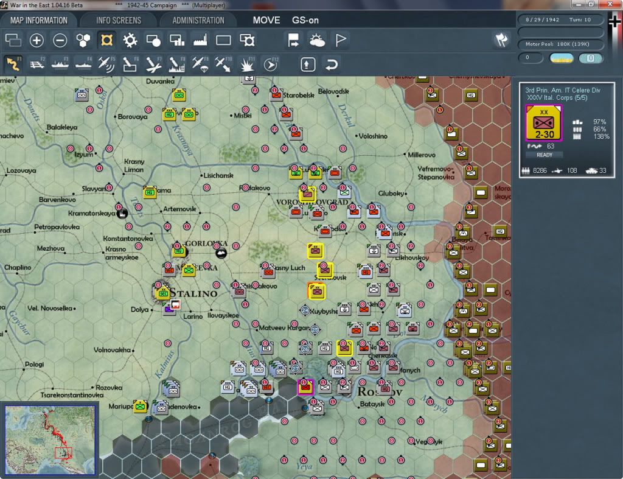
Task: Select the F1 Move mode icon
Action: (x=13, y=64)
